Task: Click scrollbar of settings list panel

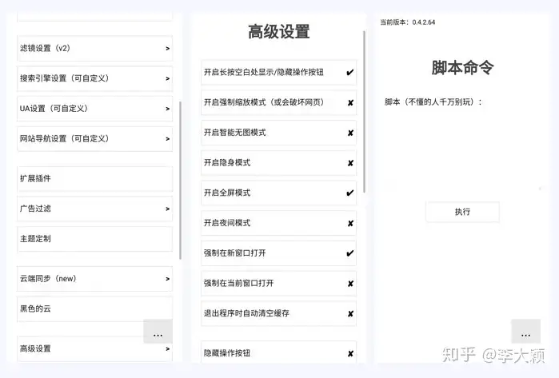Action: point(180,181)
